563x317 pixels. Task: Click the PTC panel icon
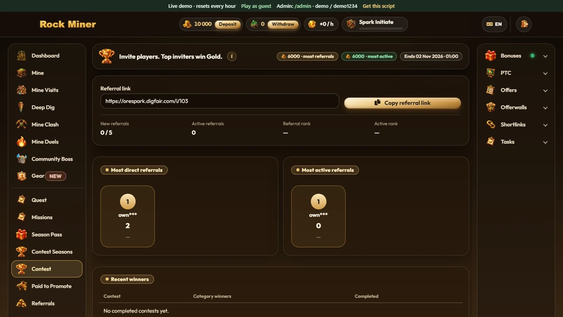(491, 73)
